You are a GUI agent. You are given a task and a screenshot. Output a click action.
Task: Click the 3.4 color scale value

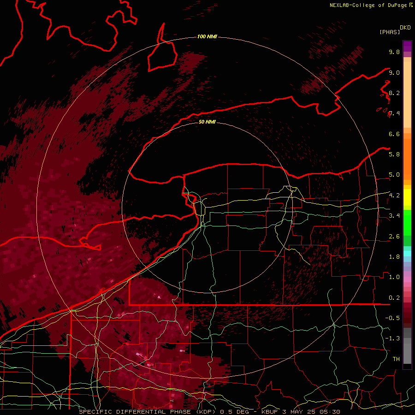point(394,216)
